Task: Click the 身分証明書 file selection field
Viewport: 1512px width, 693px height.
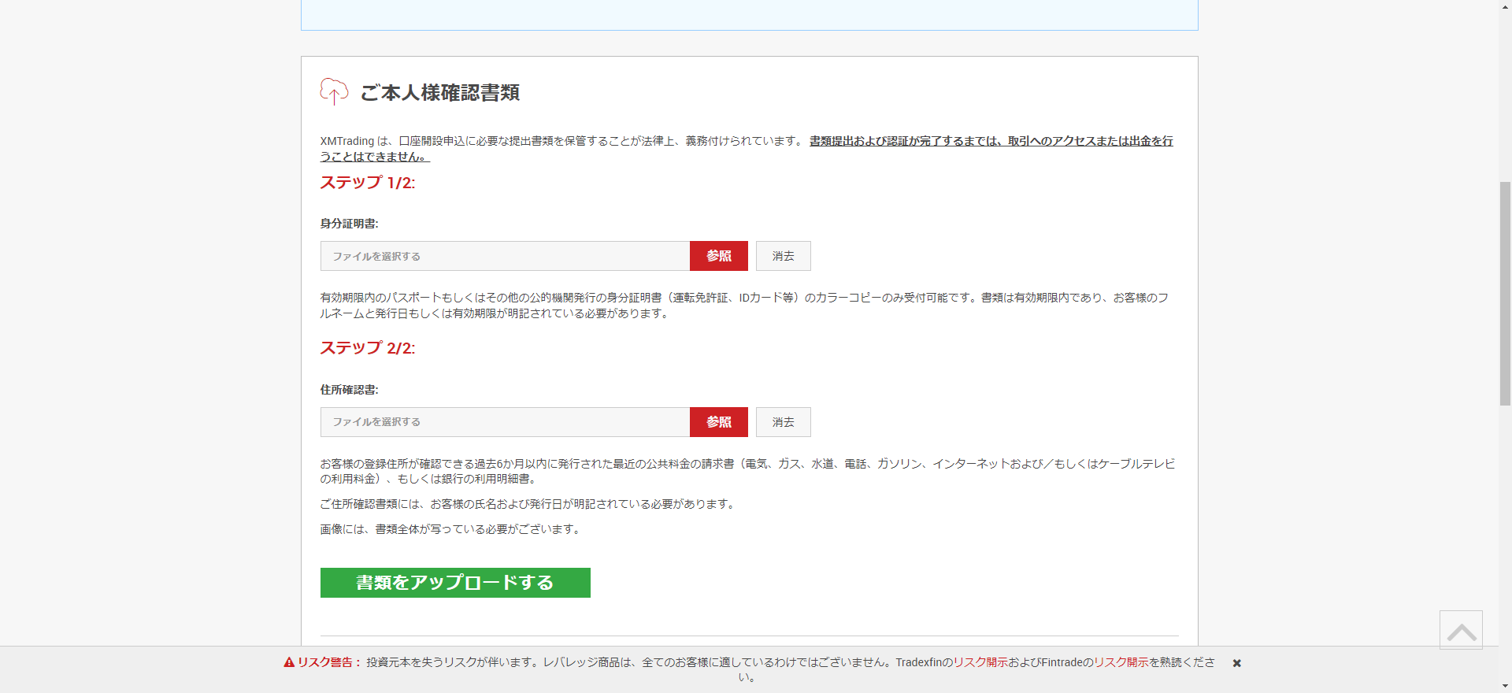Action: (505, 256)
